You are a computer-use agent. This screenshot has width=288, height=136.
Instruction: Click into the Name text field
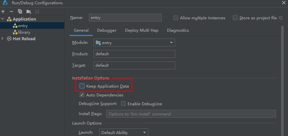point(125,18)
